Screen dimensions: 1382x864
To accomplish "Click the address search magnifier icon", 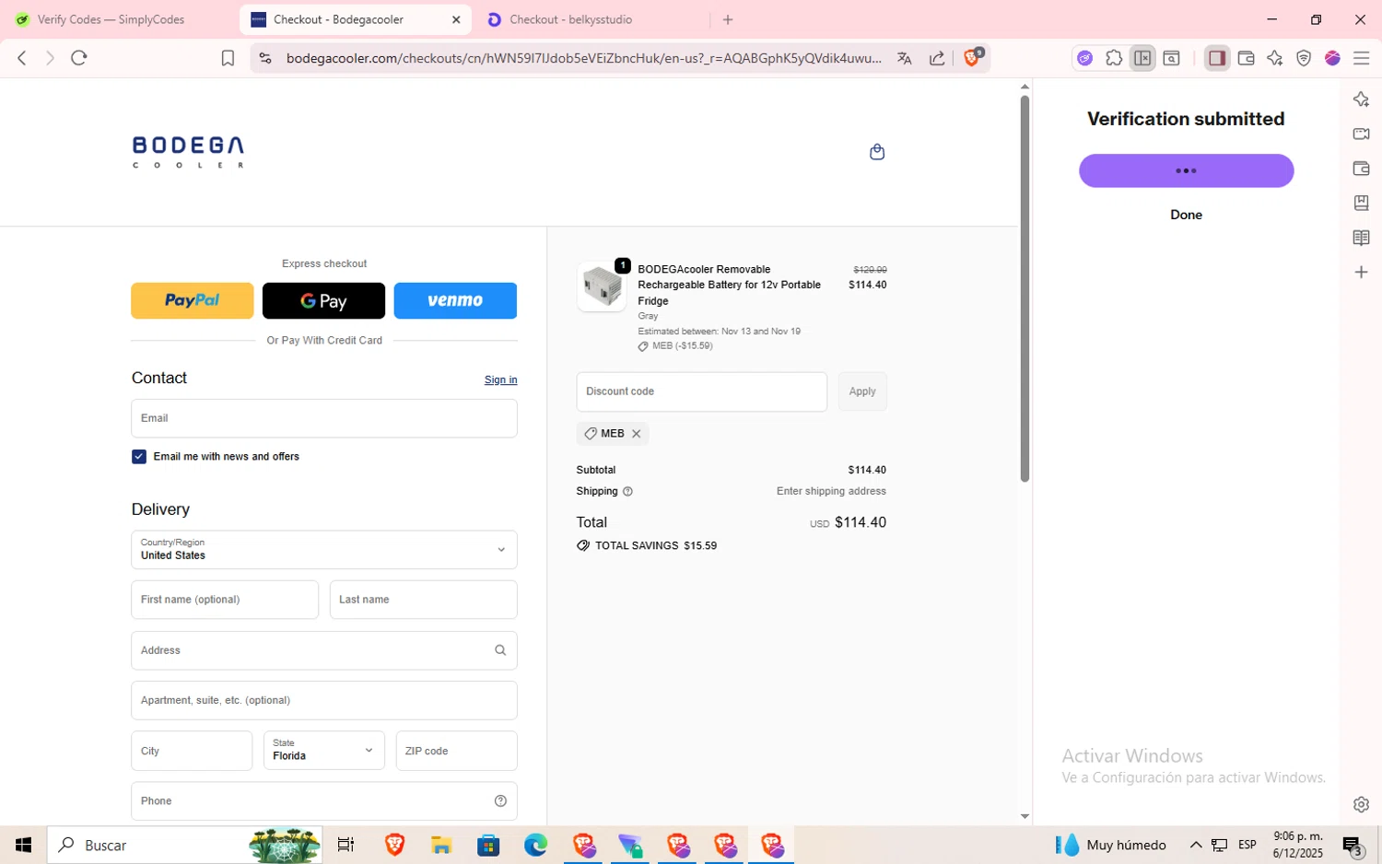I will (x=500, y=650).
